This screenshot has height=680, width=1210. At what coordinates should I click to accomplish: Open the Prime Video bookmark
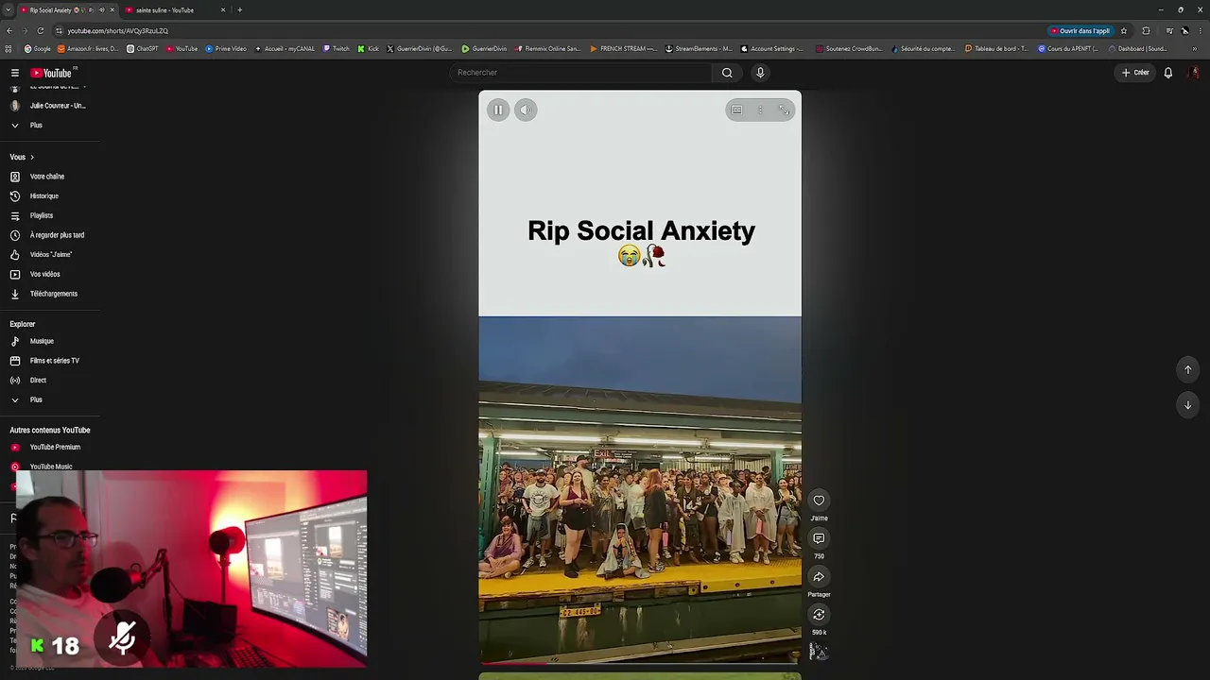[227, 49]
